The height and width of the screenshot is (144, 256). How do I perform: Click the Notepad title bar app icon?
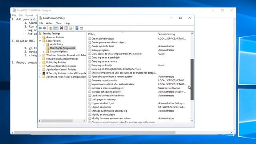[x=14, y=10]
